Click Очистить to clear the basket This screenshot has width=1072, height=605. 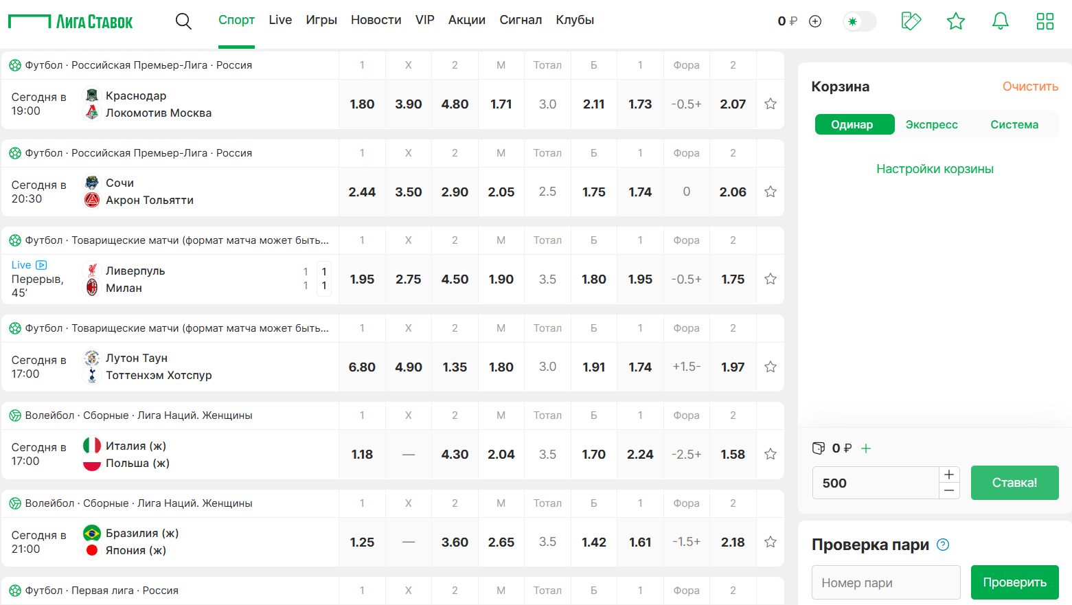click(1030, 87)
